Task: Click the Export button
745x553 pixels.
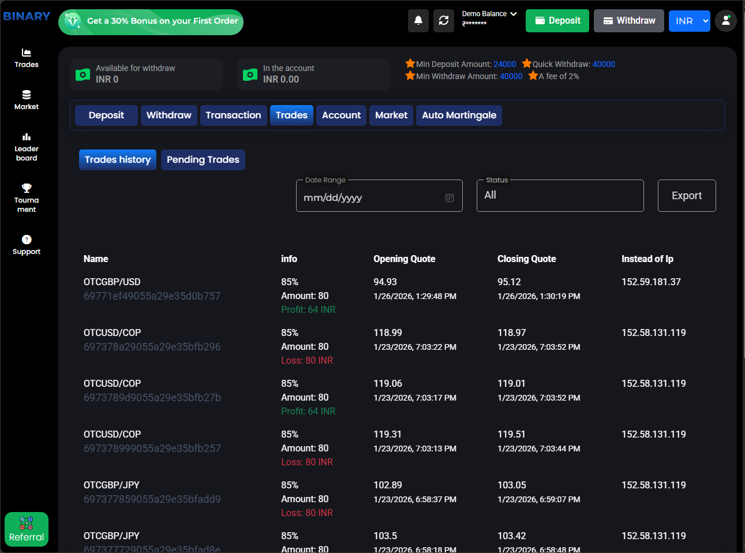Action: (687, 196)
